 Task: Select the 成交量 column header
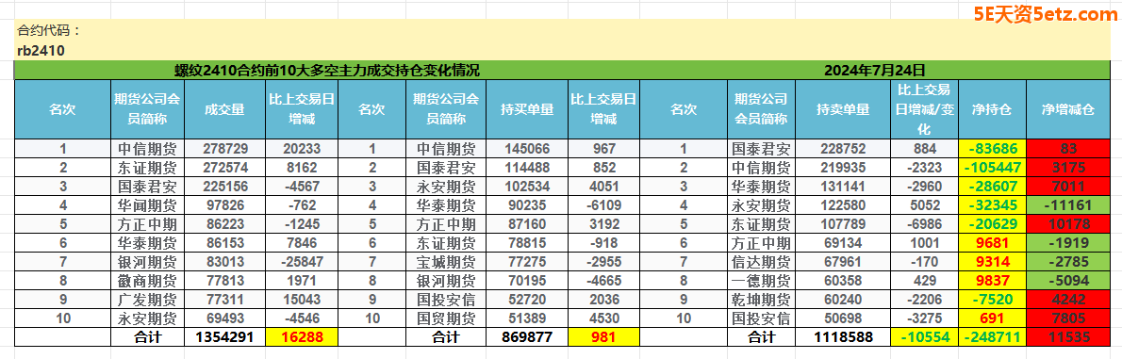click(224, 109)
